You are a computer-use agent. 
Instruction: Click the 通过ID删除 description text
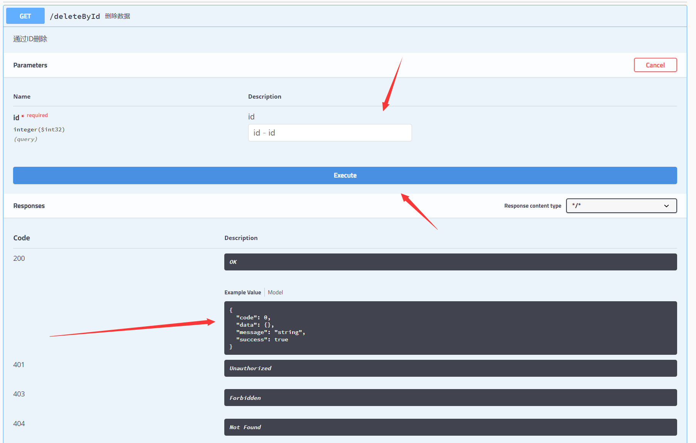[x=30, y=39]
